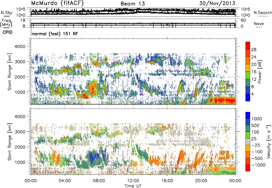The image size is (272, 188).
Task: Pick the red top segment of the power colorbar
Action: [248, 46]
